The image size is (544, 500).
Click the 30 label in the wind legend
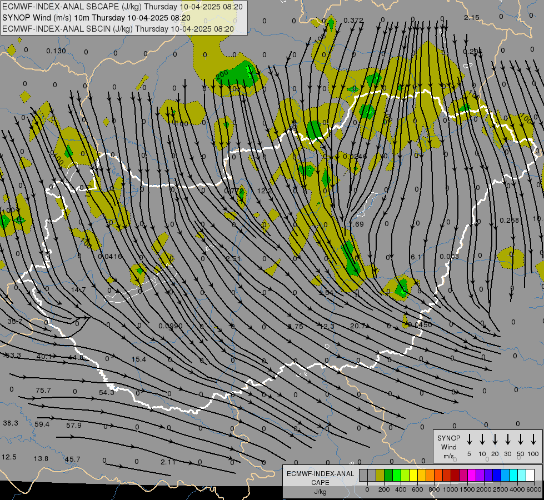coord(507,454)
